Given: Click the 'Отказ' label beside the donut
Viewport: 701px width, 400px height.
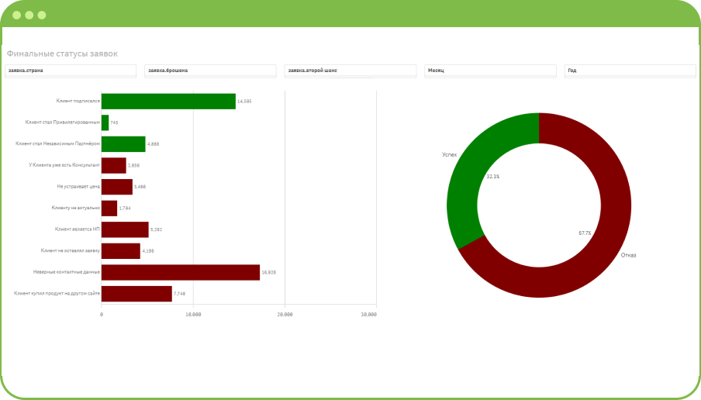Looking at the screenshot, I should [628, 255].
